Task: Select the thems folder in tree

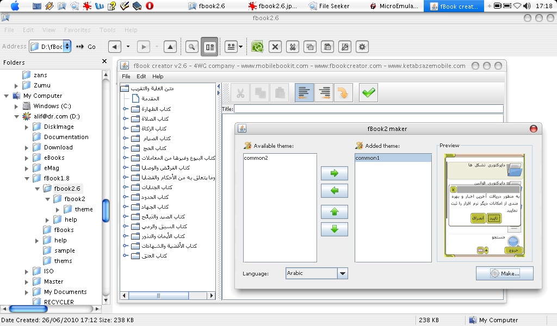Action: click(63, 261)
